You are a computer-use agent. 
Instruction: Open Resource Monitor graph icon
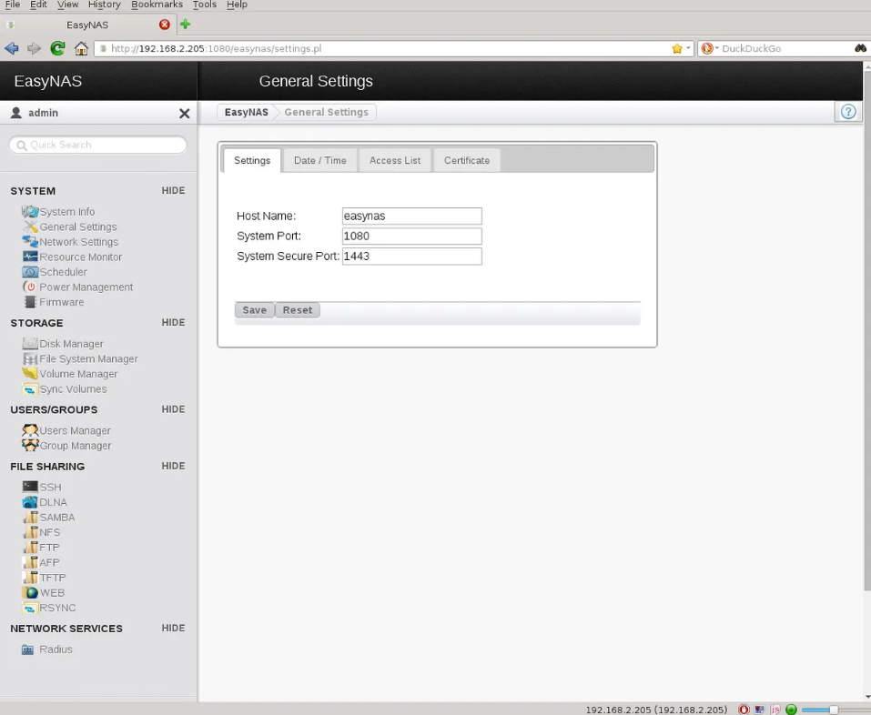[x=30, y=257]
